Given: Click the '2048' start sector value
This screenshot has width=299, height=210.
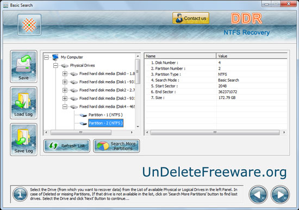Looking at the screenshot, I should click(x=222, y=86).
